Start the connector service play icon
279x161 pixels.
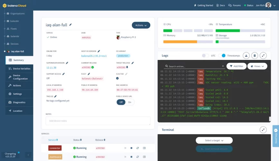click(x=125, y=148)
